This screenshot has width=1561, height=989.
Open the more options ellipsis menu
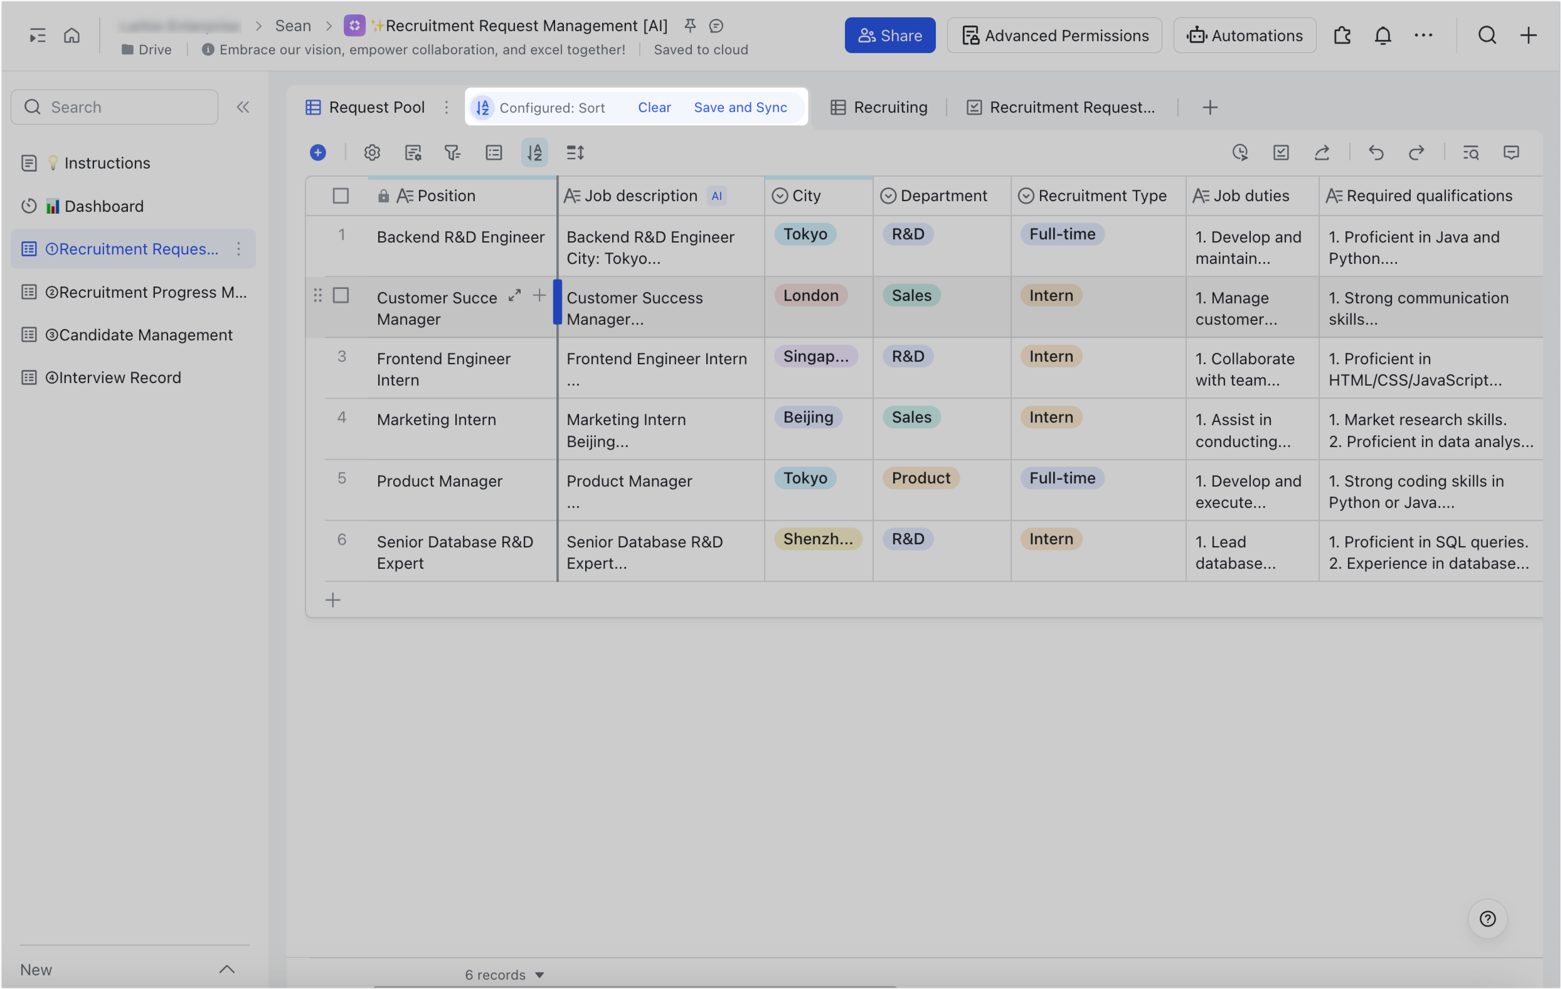[1424, 35]
